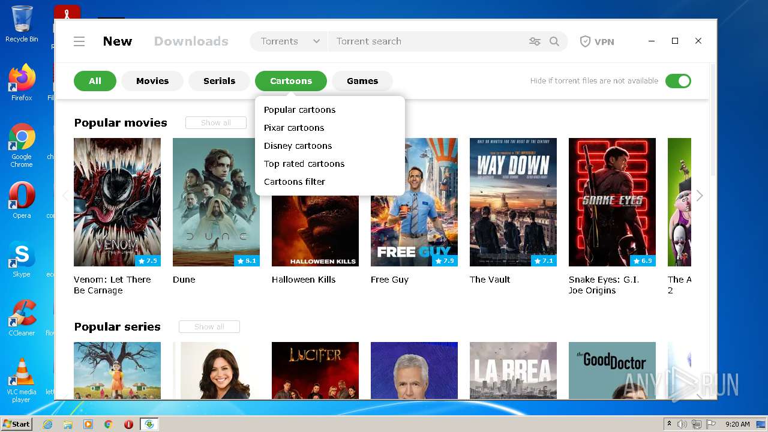Open CCleaner desktop shortcut
Image resolution: width=768 pixels, height=432 pixels.
(22, 318)
